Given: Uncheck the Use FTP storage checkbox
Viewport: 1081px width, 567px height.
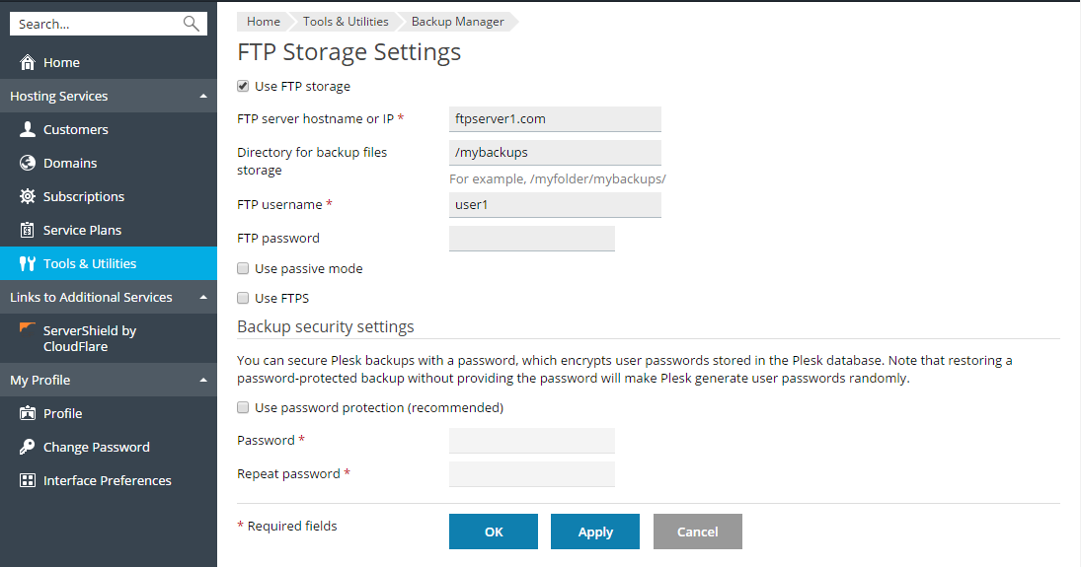Looking at the screenshot, I should 243,87.
